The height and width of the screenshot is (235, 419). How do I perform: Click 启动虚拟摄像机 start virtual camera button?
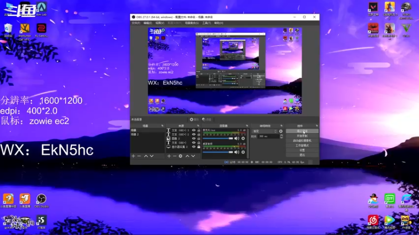point(302,140)
